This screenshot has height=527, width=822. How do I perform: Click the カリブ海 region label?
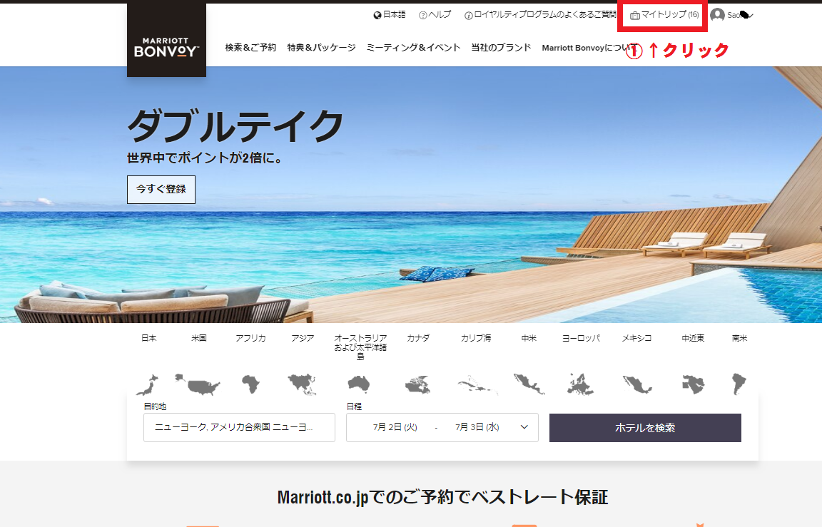pos(476,339)
